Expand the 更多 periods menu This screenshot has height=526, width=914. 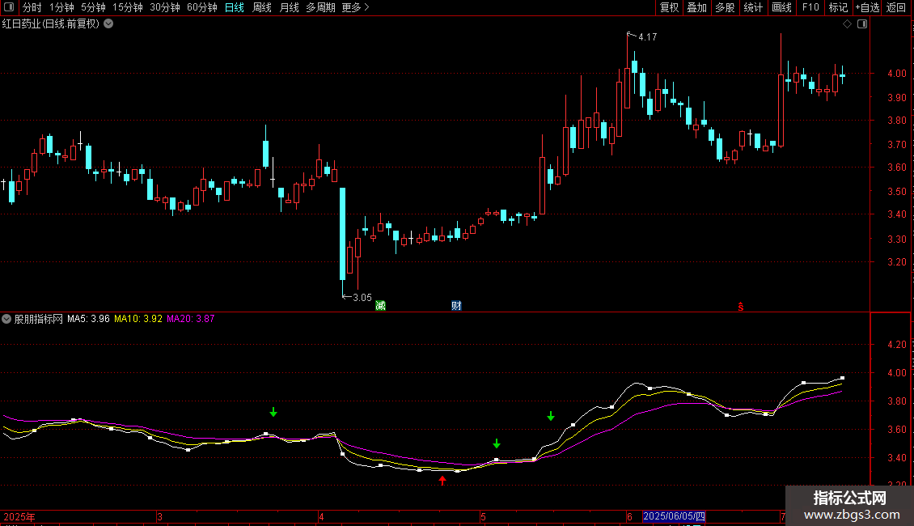[x=356, y=7]
